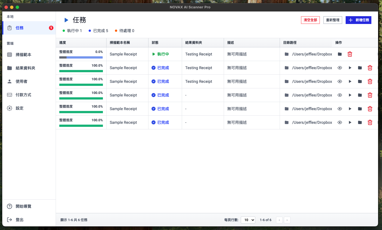The image size is (382, 230).
Task: Click the 重新整理 refresh button
Action: coord(333,20)
